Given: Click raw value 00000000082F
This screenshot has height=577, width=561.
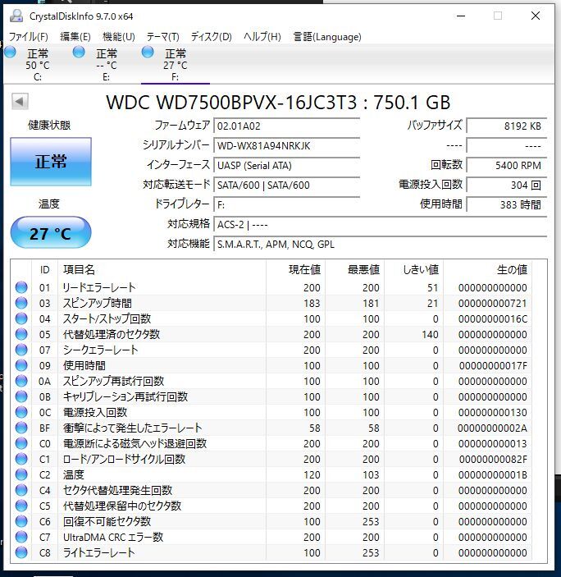Looking at the screenshot, I should click(493, 460).
